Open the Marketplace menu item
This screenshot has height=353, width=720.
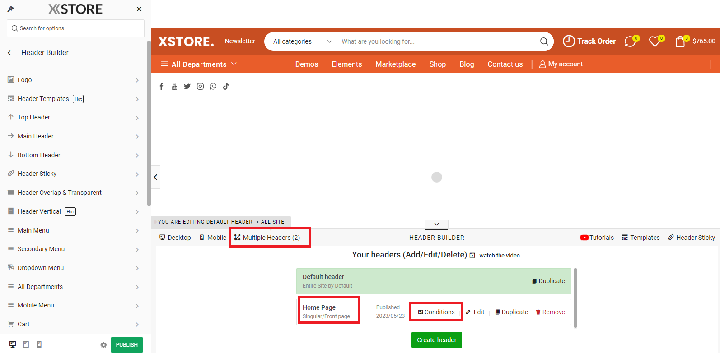click(x=396, y=64)
